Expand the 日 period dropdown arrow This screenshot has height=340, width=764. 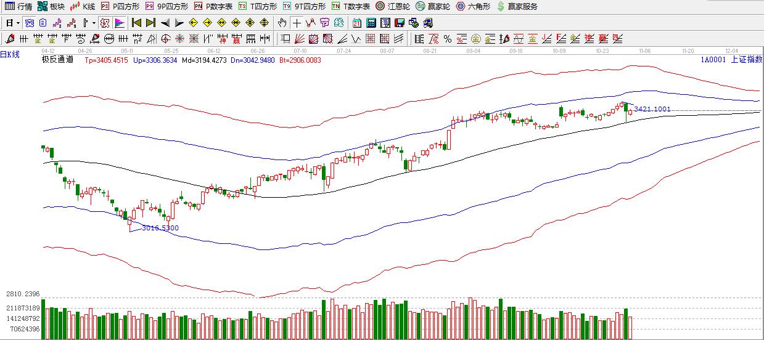point(18,23)
